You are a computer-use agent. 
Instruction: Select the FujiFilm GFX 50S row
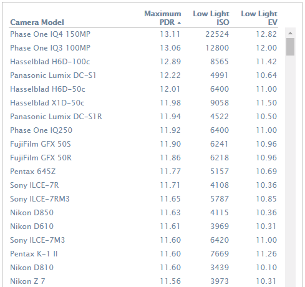(x=143, y=144)
